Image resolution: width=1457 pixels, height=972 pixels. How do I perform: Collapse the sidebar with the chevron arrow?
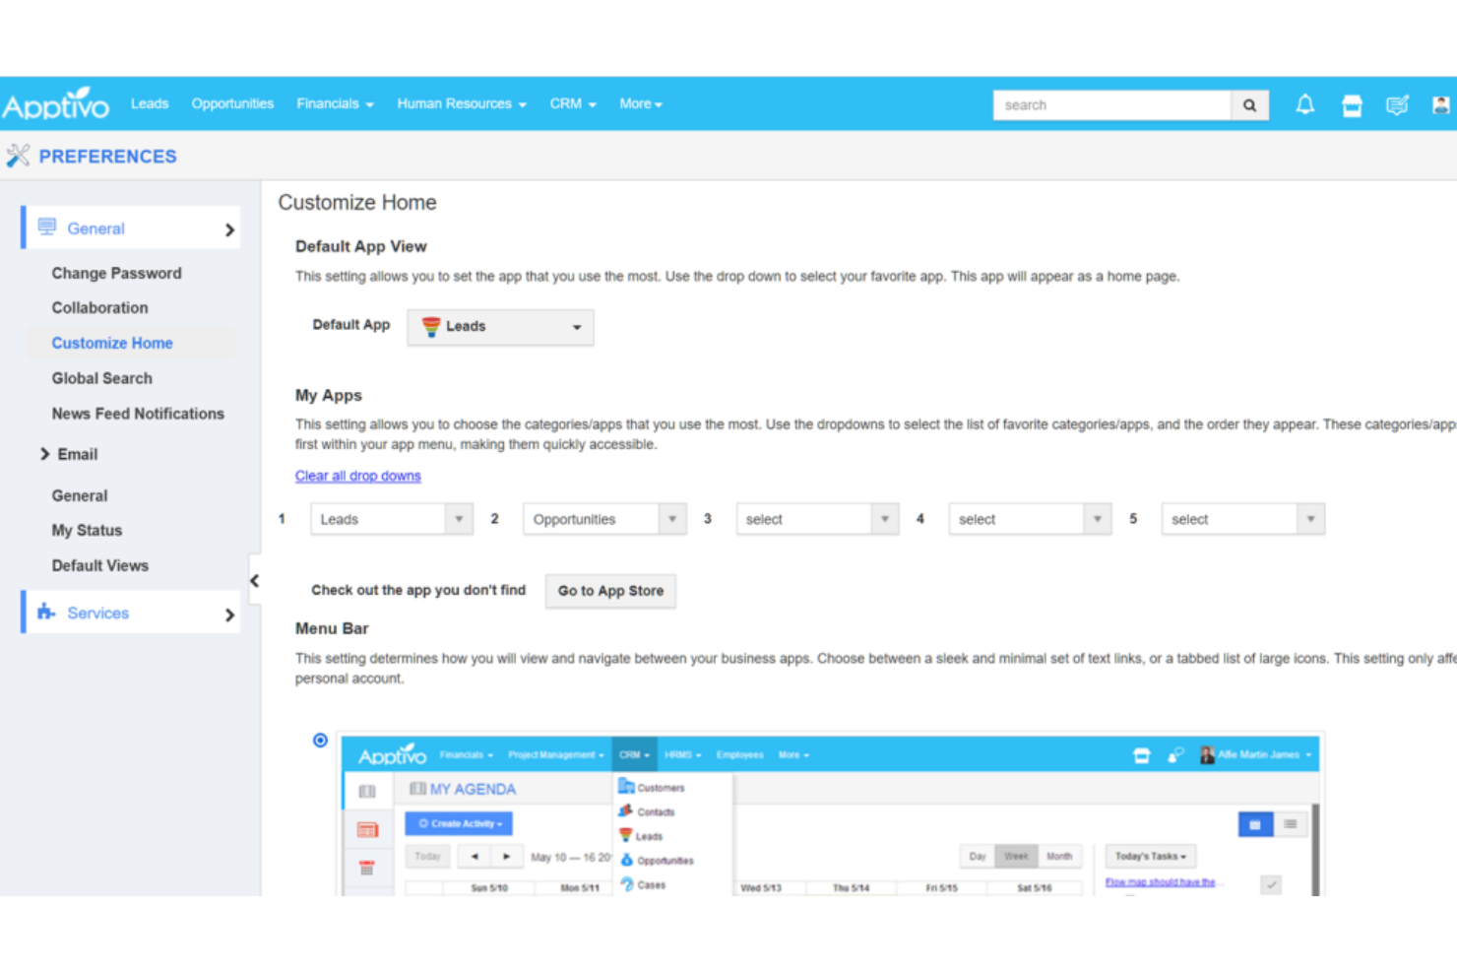click(255, 581)
